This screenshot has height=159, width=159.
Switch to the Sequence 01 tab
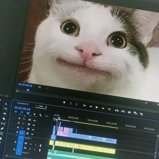(x=23, y=103)
